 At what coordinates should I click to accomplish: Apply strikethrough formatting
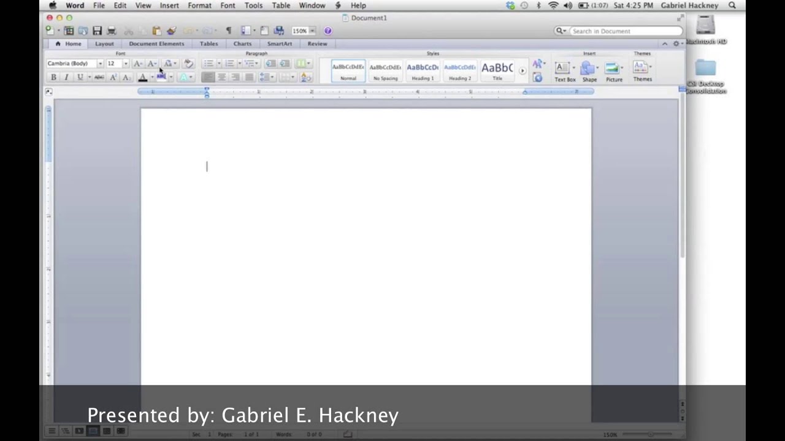click(99, 77)
